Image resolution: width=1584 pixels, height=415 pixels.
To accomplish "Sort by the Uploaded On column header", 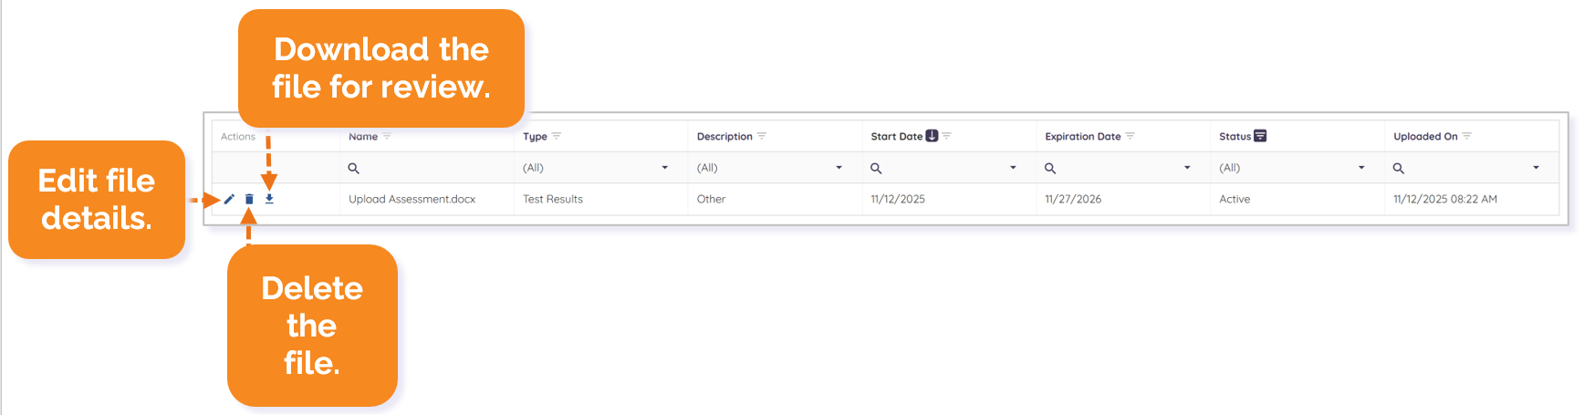I will (x=1424, y=137).
